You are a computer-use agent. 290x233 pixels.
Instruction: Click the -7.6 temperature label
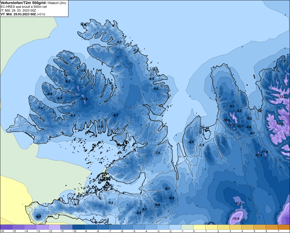[x=40, y=108]
